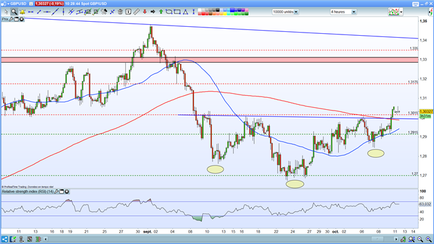Click the horizontal scrollbar left arrow
The height and width of the screenshot is (244, 434).
pos(46,240)
